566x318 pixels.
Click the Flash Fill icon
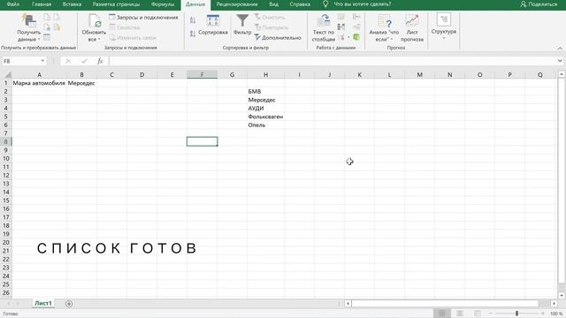[341, 17]
